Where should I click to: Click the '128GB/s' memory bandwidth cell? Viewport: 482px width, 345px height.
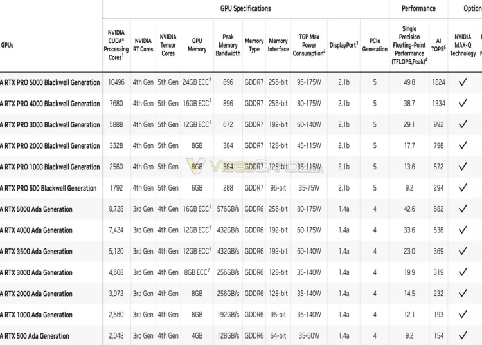(x=228, y=336)
